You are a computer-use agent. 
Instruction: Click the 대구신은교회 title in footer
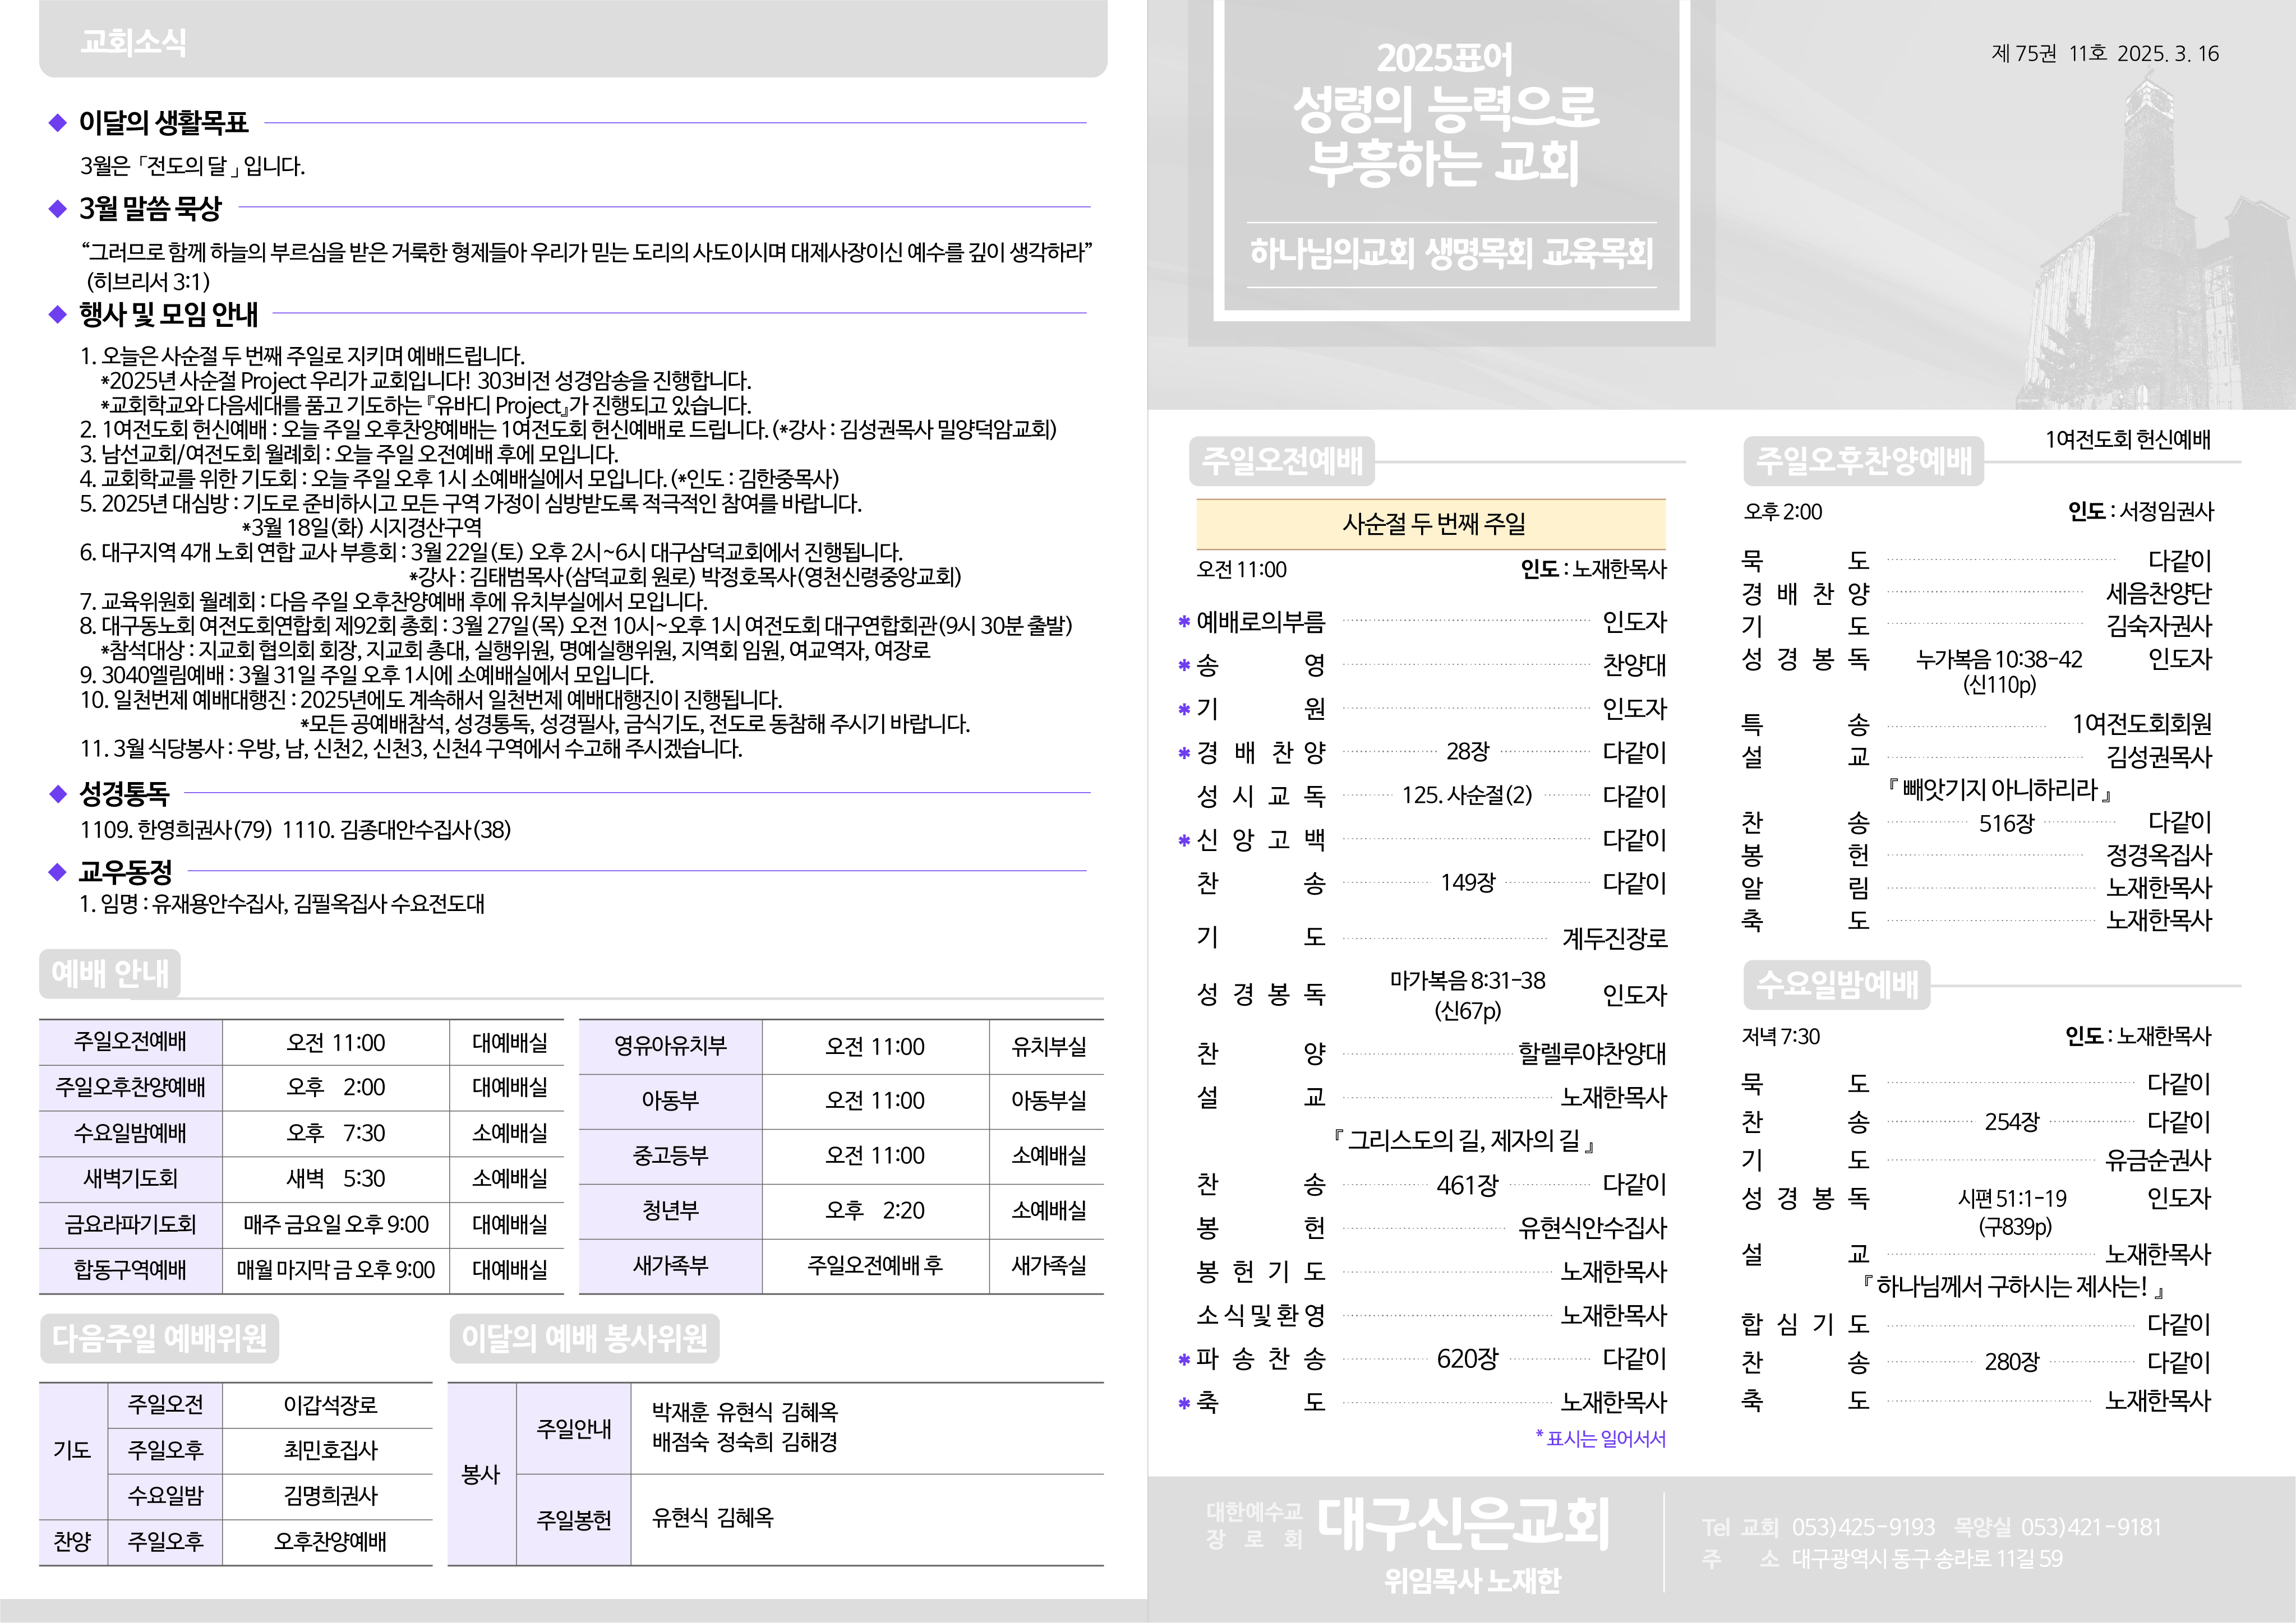click(1463, 1524)
